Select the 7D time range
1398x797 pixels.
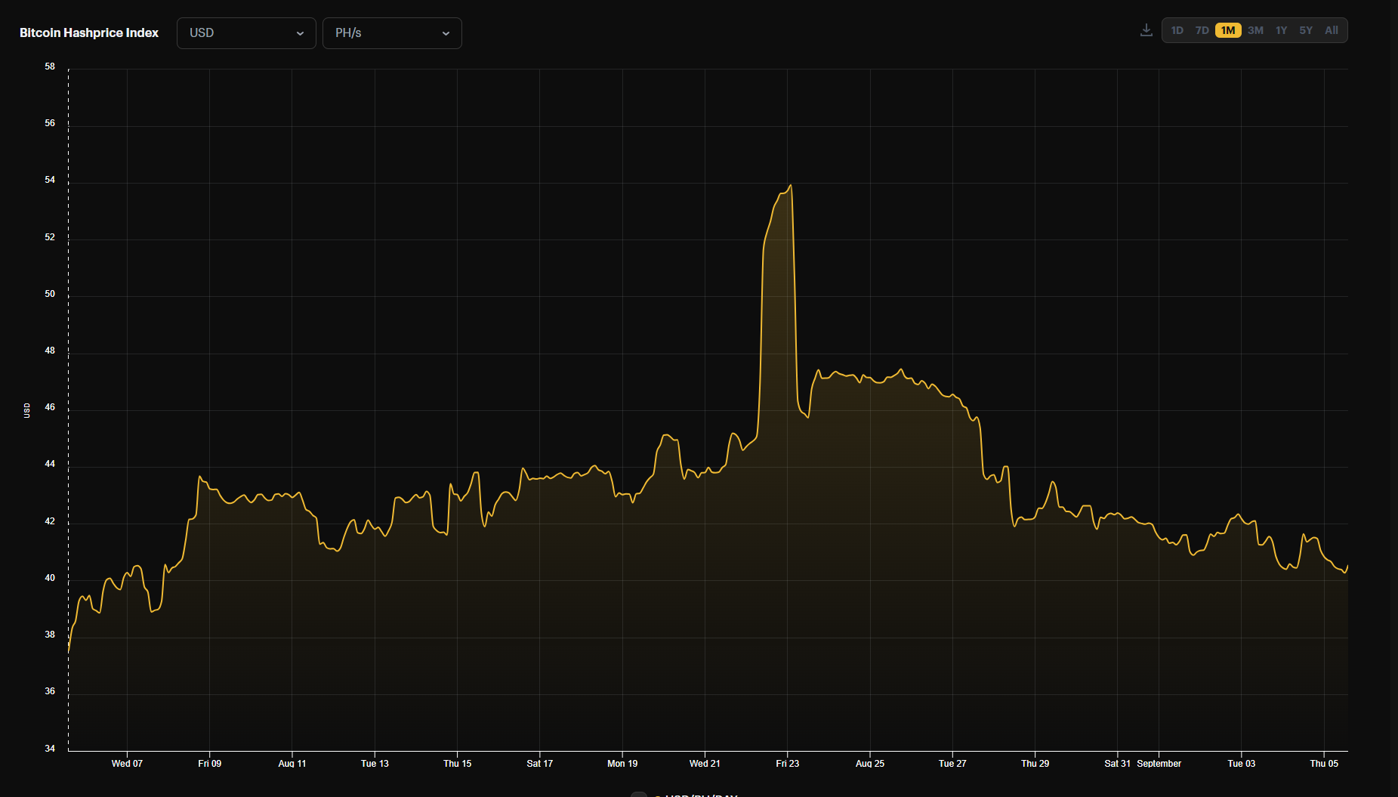point(1202,30)
